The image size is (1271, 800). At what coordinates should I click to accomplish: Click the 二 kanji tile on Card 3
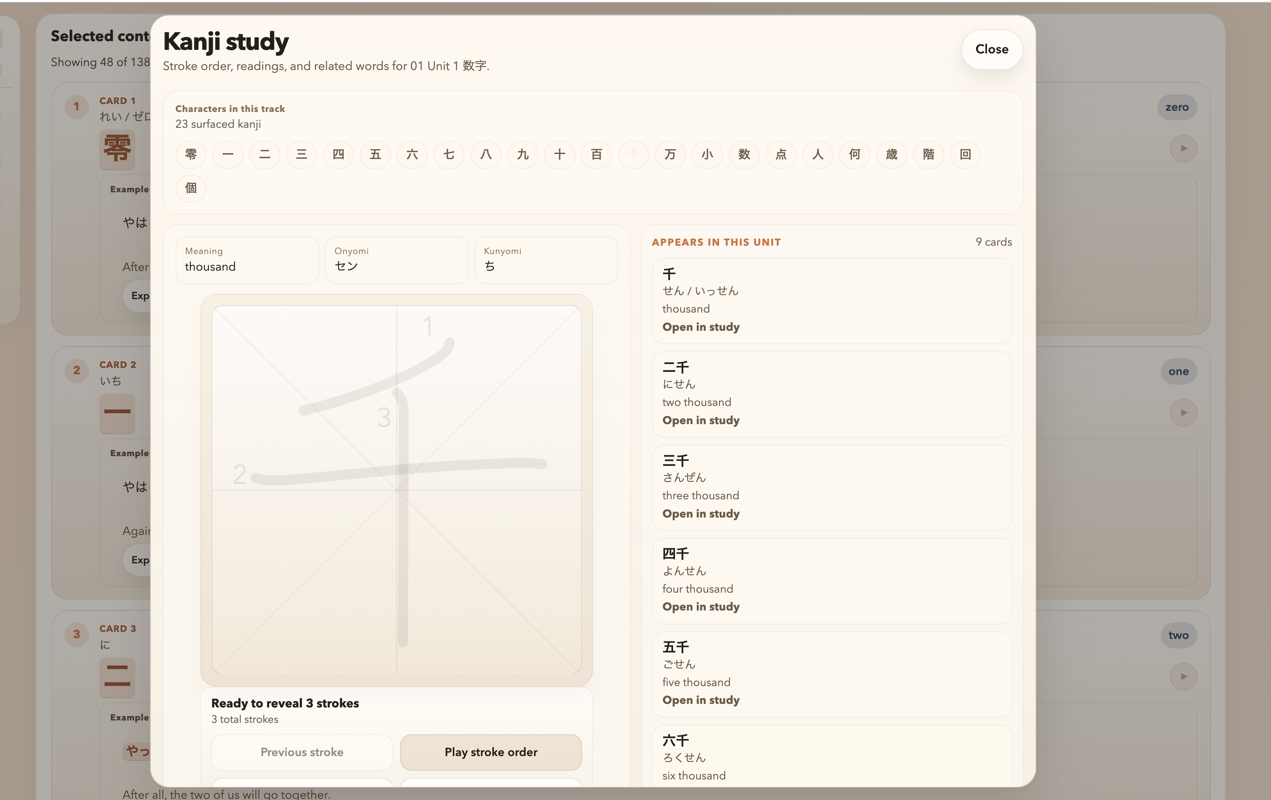coord(117,677)
